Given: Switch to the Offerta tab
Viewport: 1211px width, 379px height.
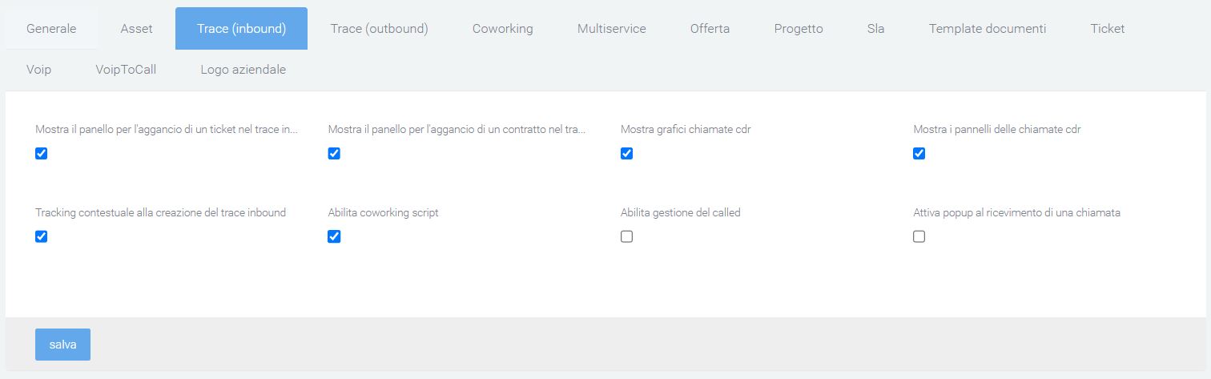Looking at the screenshot, I should click(710, 29).
